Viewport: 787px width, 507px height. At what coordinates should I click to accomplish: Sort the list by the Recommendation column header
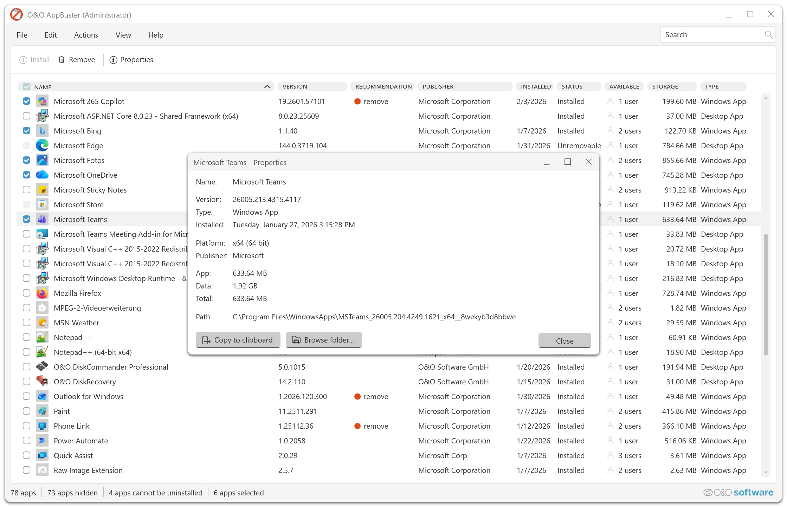(383, 87)
